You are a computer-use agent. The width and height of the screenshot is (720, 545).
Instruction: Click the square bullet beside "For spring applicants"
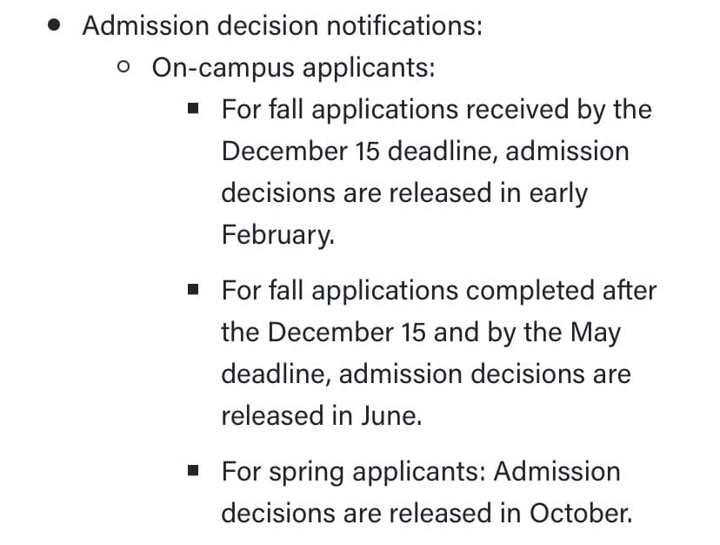[x=194, y=471]
